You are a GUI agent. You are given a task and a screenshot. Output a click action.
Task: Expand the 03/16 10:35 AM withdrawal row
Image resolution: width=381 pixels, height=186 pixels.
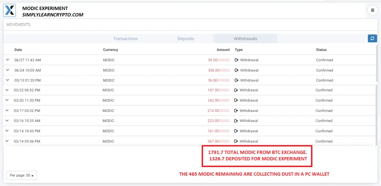pyautogui.click(x=7, y=120)
